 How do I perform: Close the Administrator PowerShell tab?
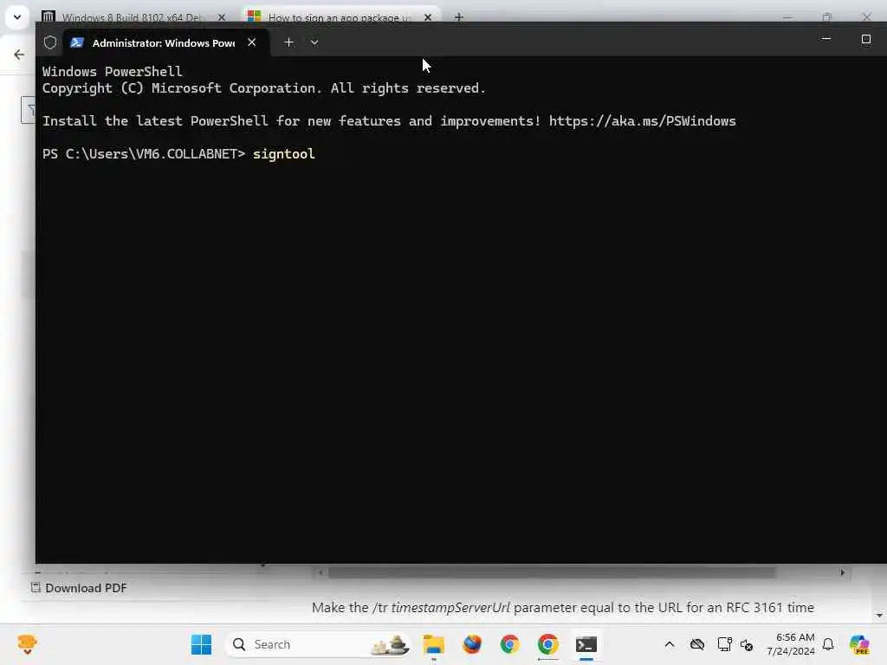[252, 42]
